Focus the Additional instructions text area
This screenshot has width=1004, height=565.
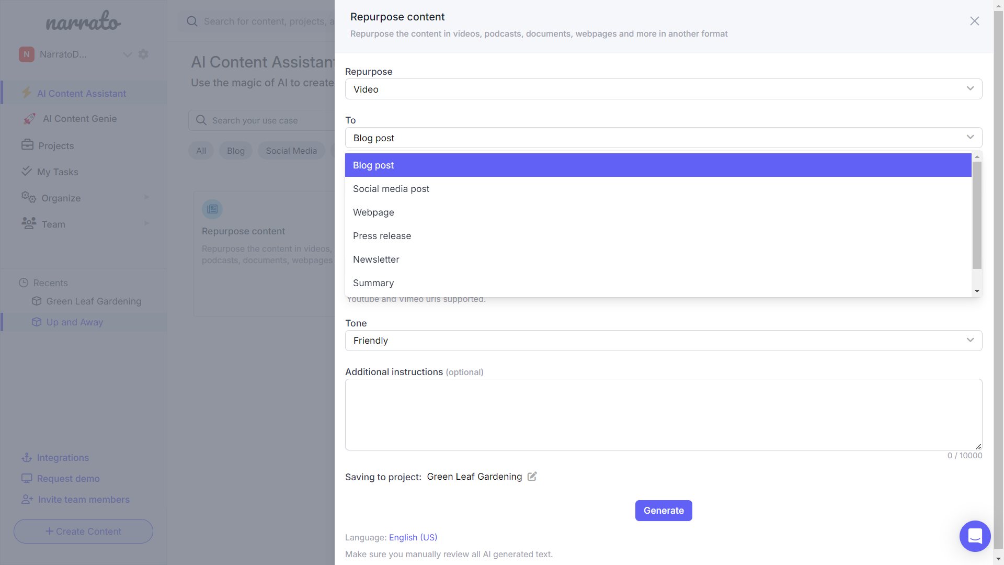point(663,414)
